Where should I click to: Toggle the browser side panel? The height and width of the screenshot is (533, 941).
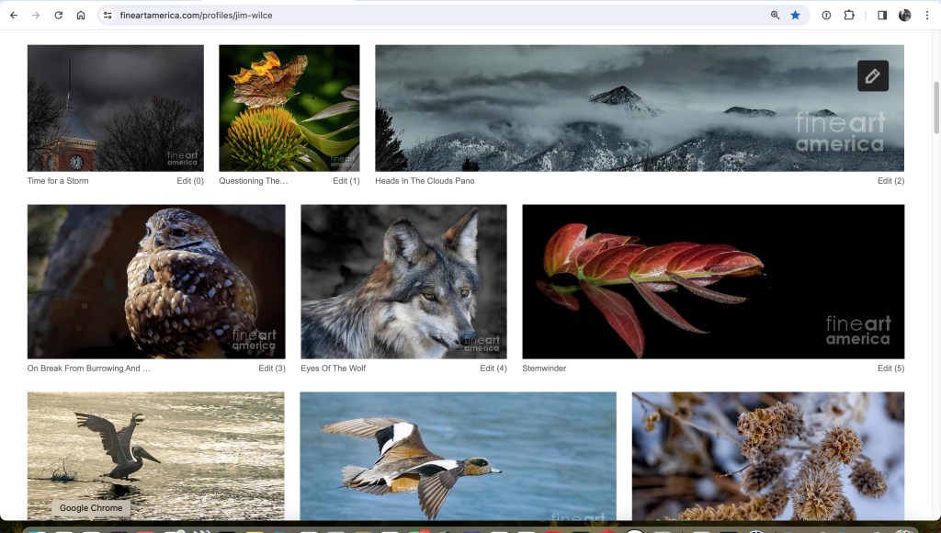click(882, 16)
